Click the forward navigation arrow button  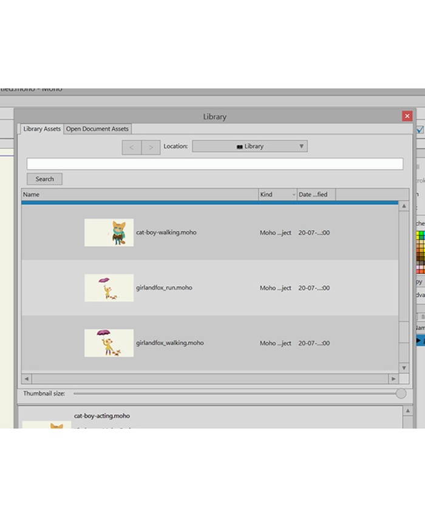(151, 147)
